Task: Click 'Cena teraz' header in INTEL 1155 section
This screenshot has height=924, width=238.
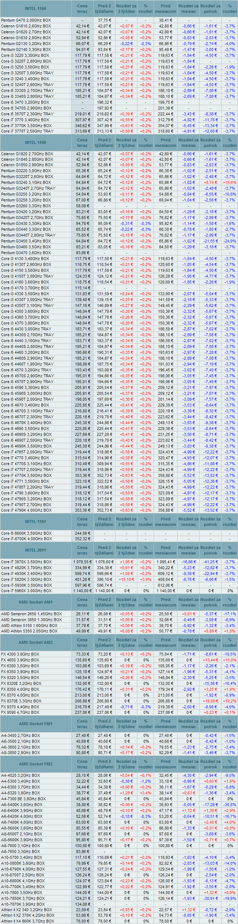Action: [x=82, y=8]
